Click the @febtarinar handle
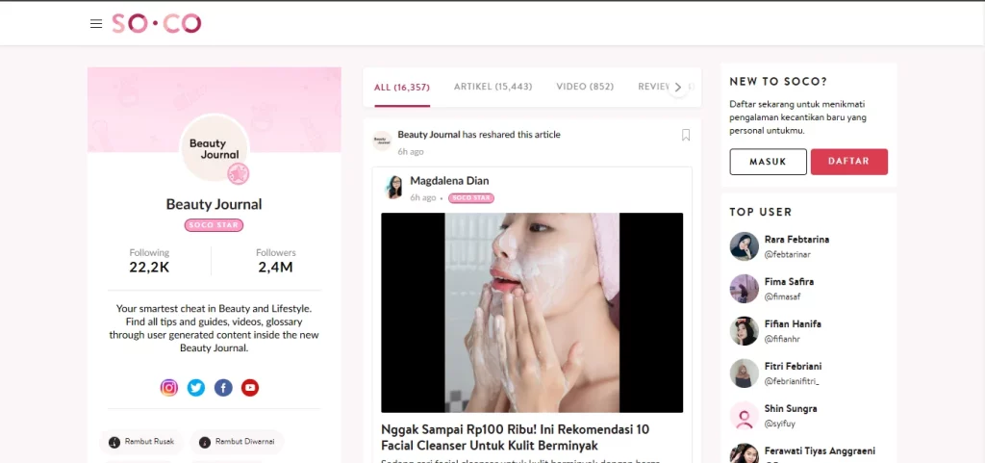This screenshot has height=463, width=985. pyautogui.click(x=788, y=254)
